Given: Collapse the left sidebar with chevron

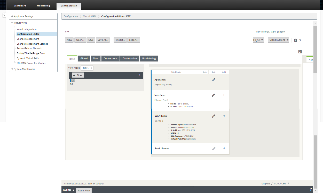Looking at the screenshot, I should [x=4, y=15].
